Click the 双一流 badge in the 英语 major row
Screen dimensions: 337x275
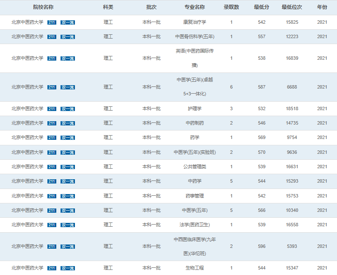point(68,58)
